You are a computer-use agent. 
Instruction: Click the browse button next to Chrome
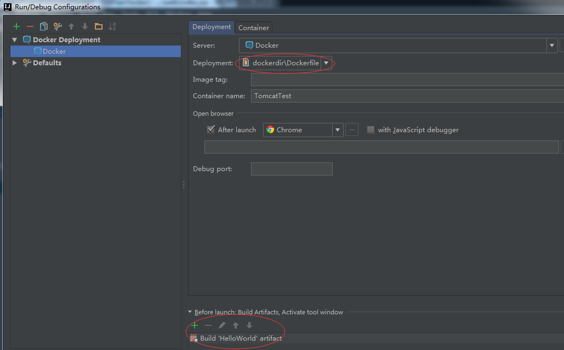[352, 130]
